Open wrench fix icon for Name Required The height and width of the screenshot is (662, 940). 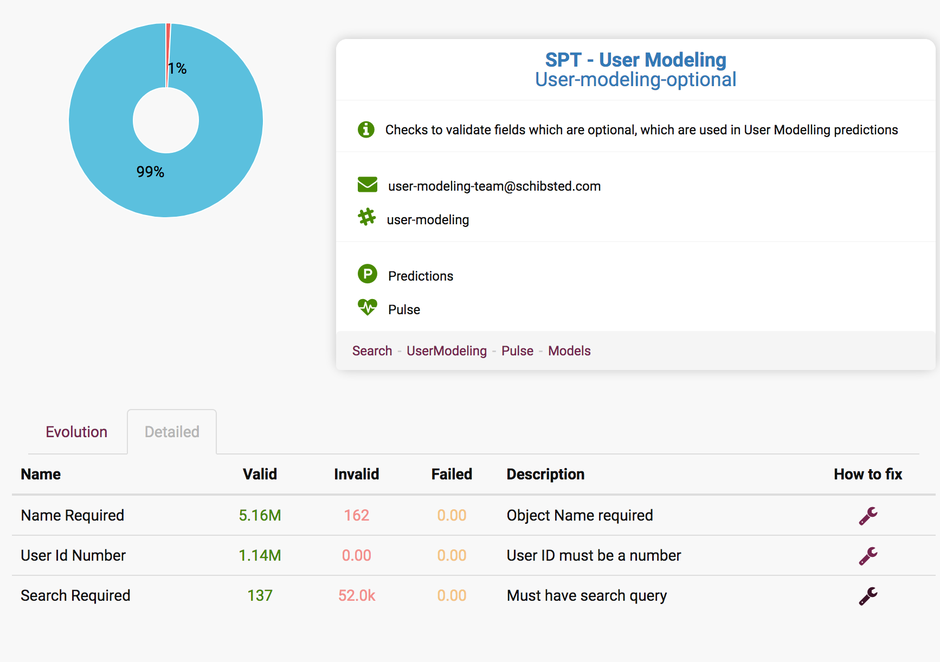point(868,516)
